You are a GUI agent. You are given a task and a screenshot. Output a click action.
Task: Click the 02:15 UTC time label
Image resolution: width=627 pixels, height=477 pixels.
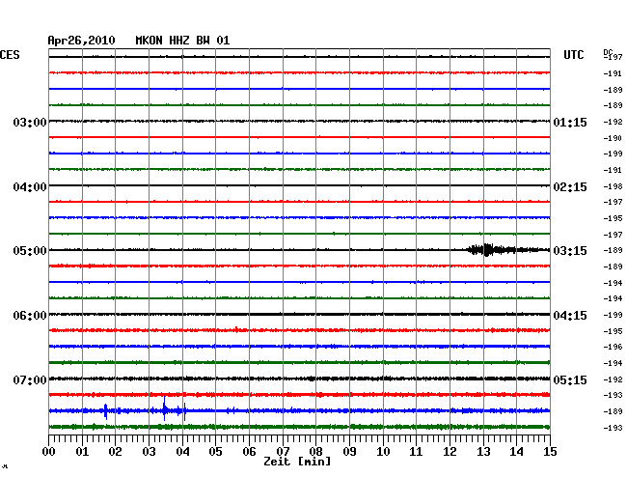[x=570, y=187]
